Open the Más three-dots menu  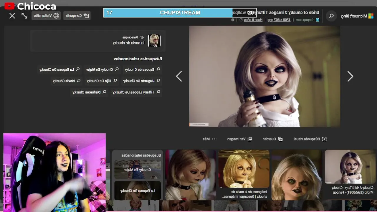click(210, 139)
